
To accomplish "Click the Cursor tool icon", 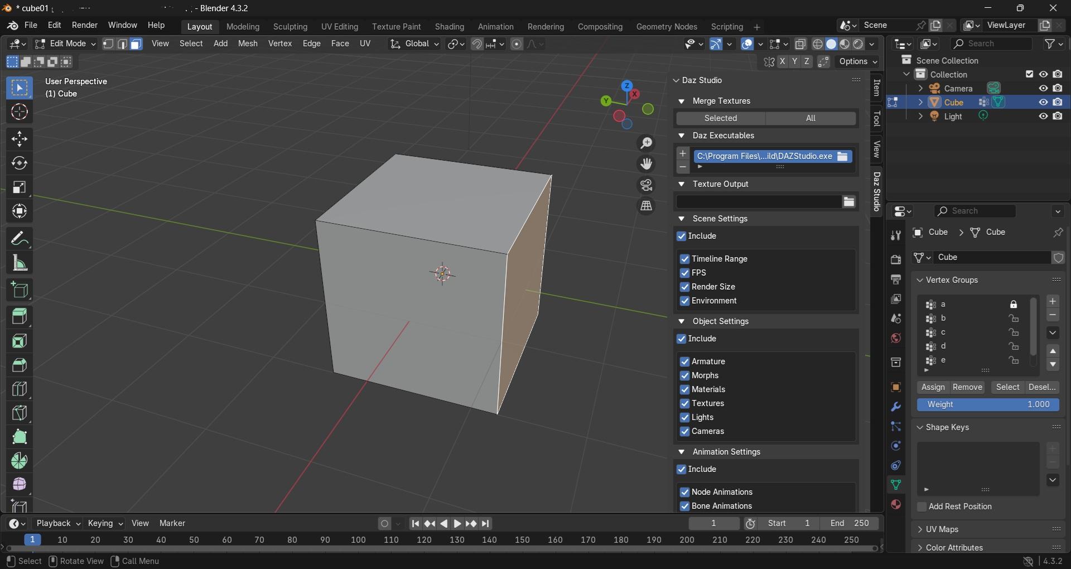I will [x=20, y=113].
